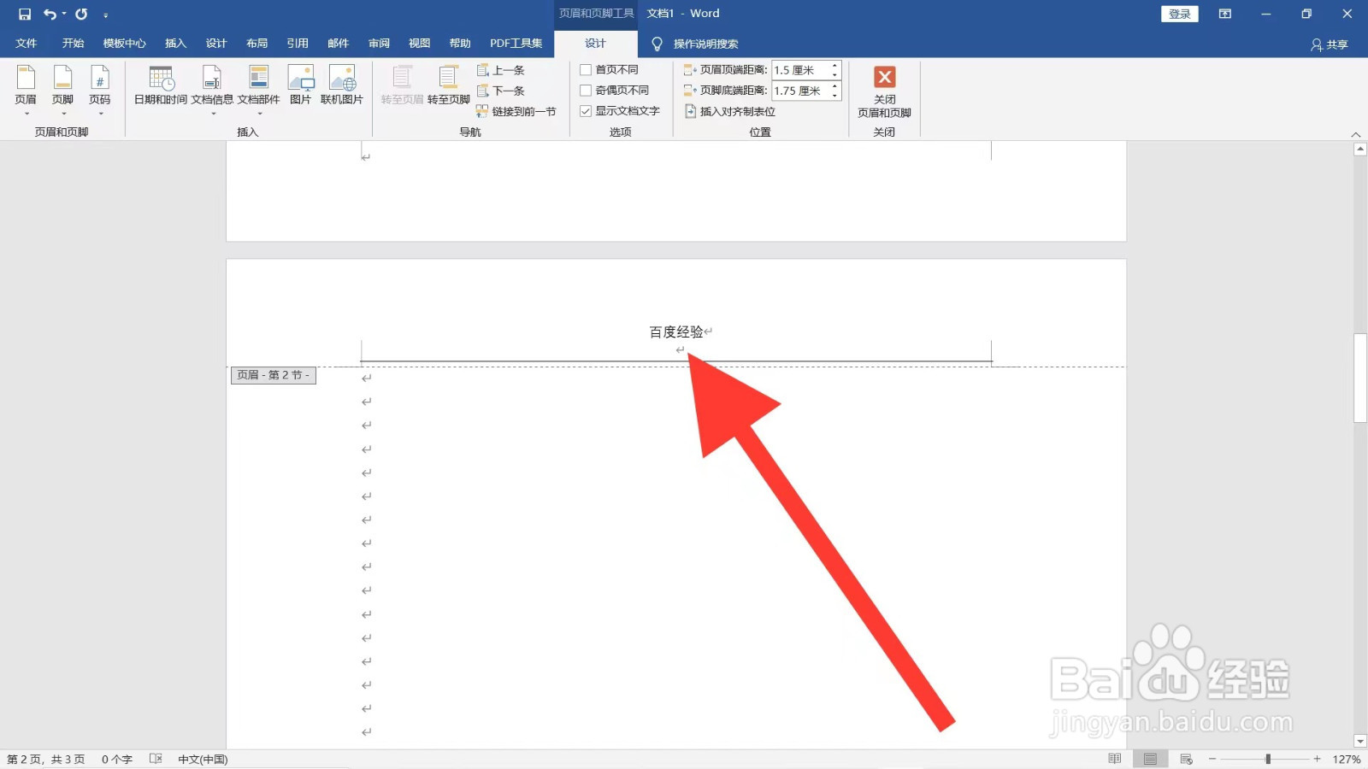Click the vertical scrollbar up arrow
The height and width of the screenshot is (769, 1368).
click(1360, 150)
